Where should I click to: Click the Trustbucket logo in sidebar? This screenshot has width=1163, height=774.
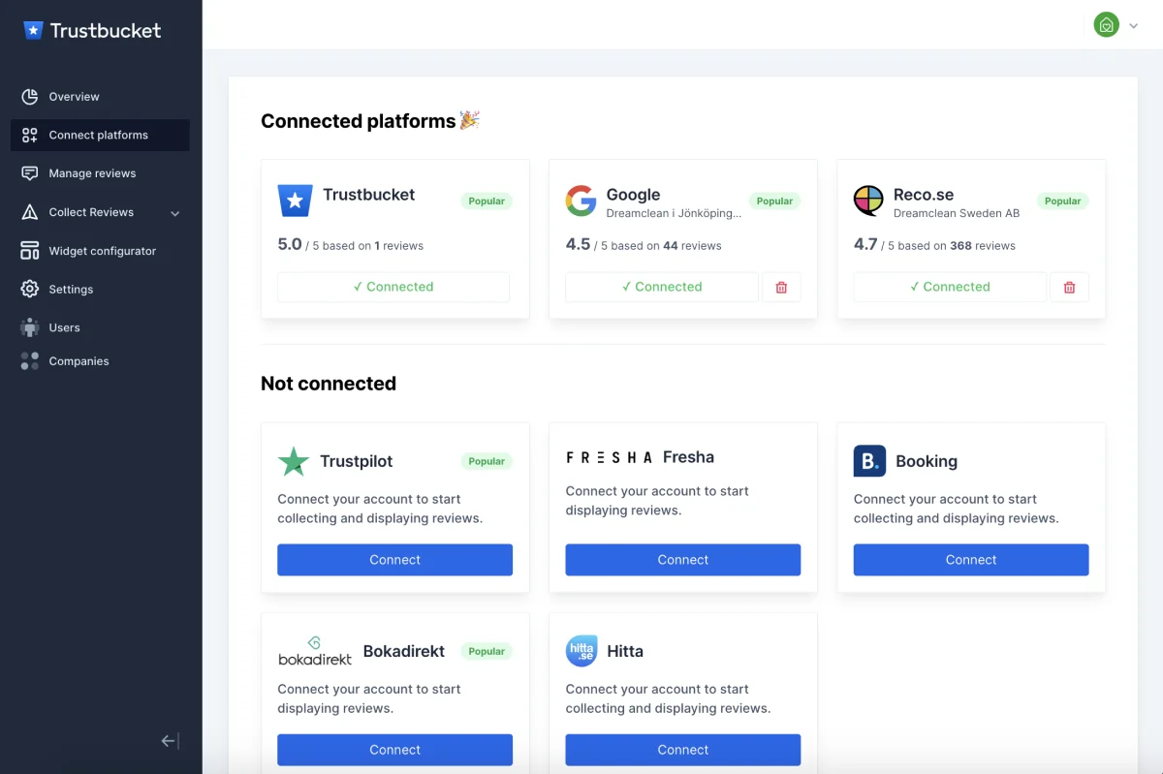pyautogui.click(x=92, y=31)
